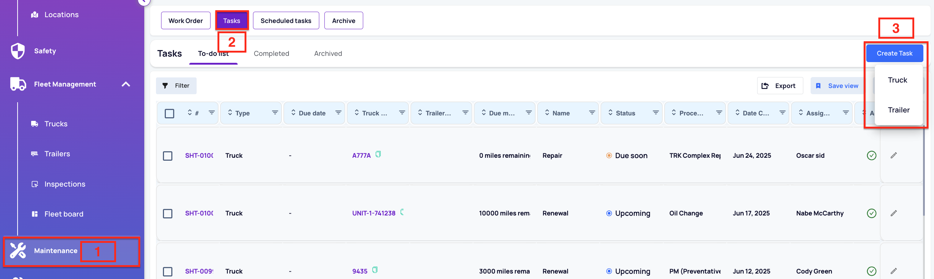The image size is (934, 279).
Task: Sort by the Type column arrows
Action: pyautogui.click(x=230, y=112)
